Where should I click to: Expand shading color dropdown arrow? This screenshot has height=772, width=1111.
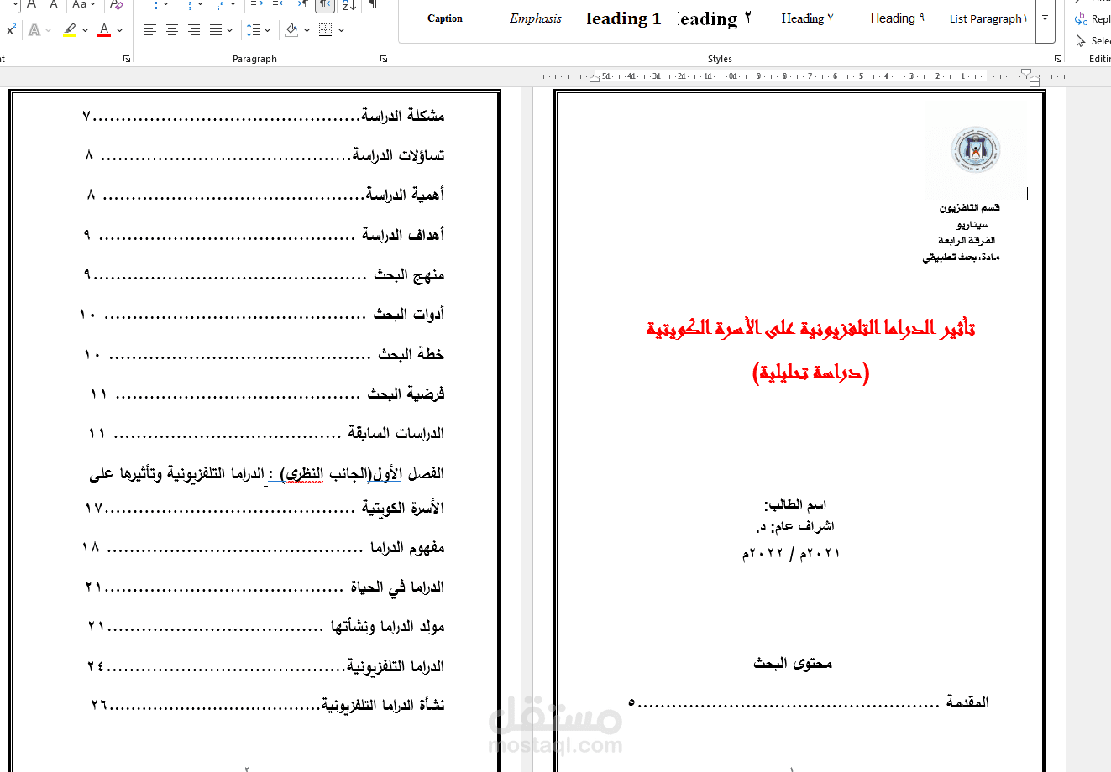[307, 30]
